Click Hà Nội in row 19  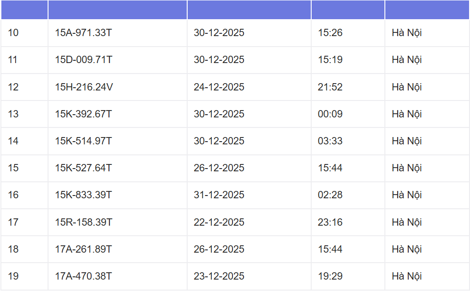406,276
